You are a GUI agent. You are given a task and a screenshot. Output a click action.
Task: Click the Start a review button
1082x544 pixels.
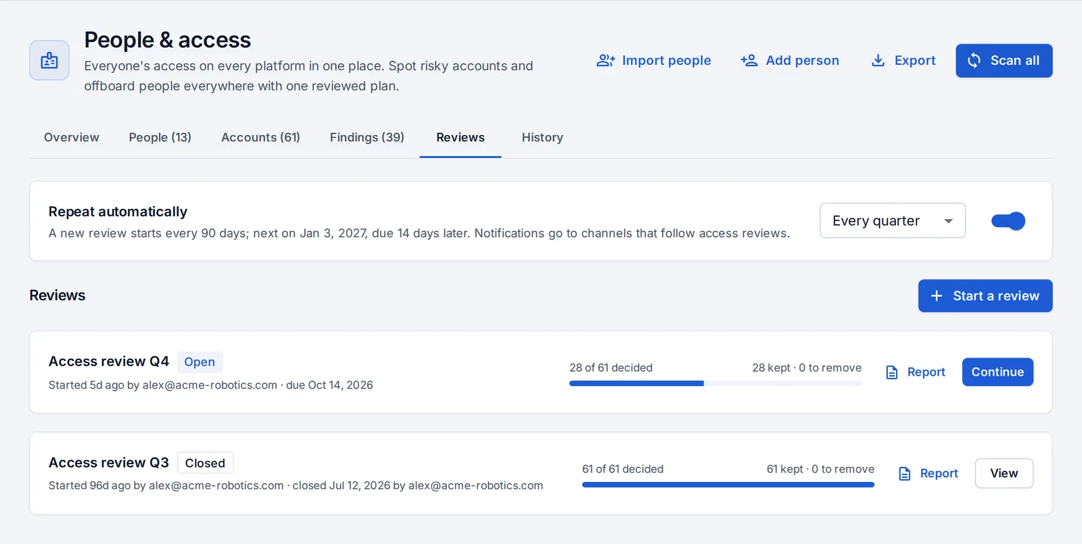click(x=985, y=296)
